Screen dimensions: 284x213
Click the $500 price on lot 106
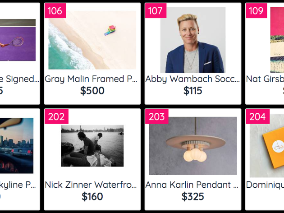pyautogui.click(x=92, y=91)
